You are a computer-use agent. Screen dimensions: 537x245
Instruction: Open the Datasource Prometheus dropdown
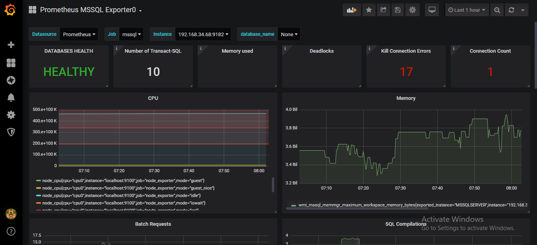(x=80, y=34)
